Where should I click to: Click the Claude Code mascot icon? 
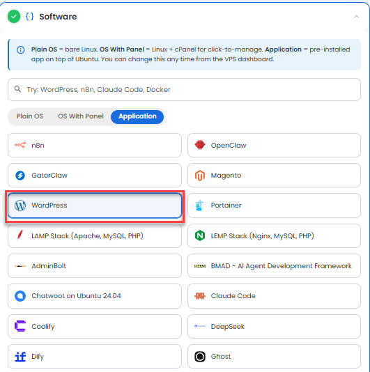pos(200,296)
